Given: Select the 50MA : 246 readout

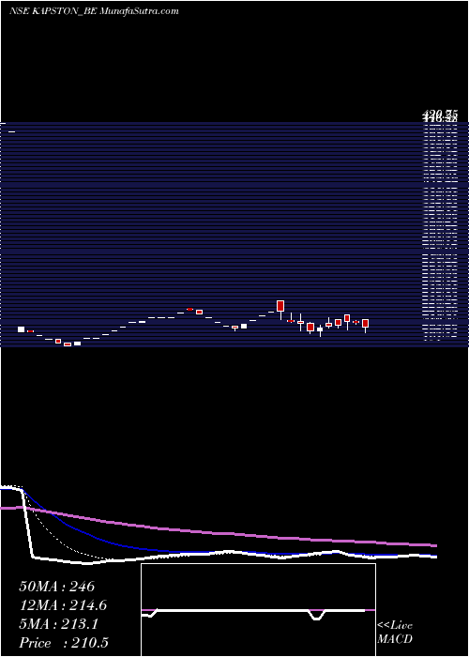Looking at the screenshot, I should pyautogui.click(x=57, y=587).
